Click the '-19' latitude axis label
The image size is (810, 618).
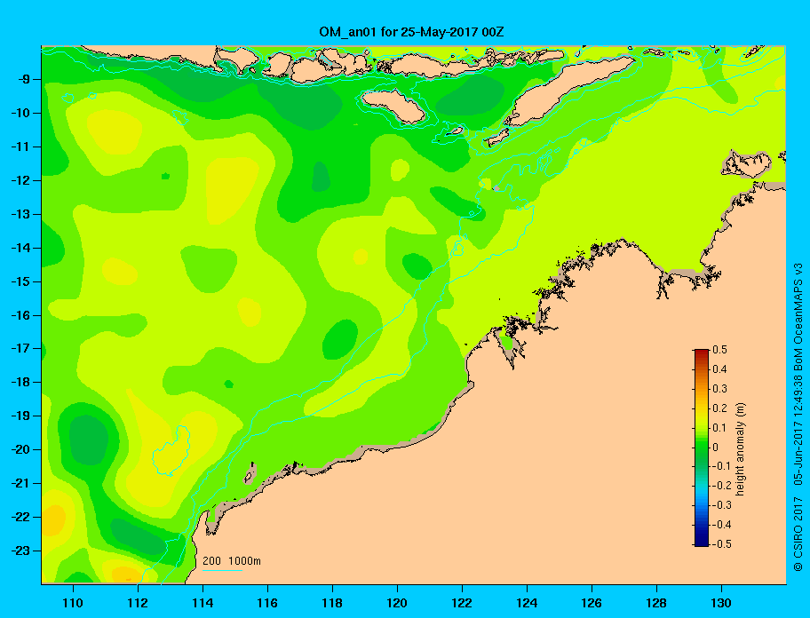tap(20, 416)
